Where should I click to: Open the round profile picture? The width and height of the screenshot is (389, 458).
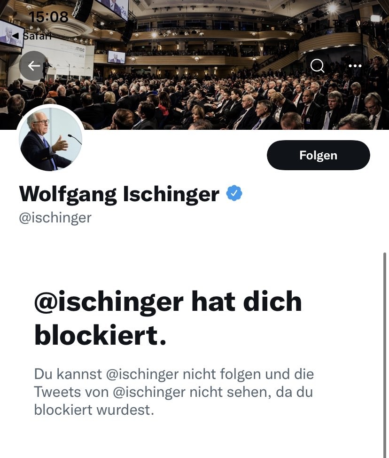[x=50, y=139]
